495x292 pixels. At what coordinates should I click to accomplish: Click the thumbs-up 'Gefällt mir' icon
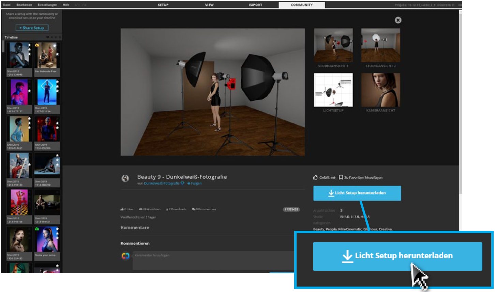point(315,177)
